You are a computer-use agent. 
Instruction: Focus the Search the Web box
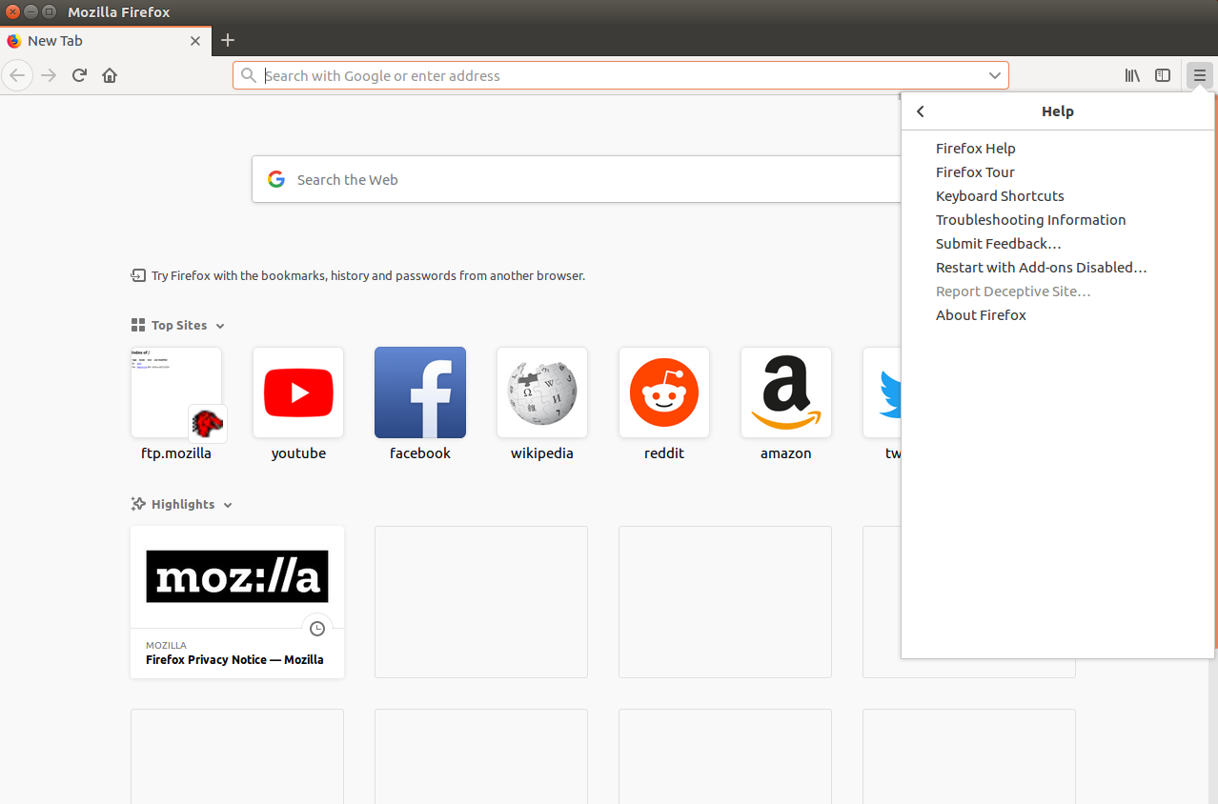(x=577, y=179)
